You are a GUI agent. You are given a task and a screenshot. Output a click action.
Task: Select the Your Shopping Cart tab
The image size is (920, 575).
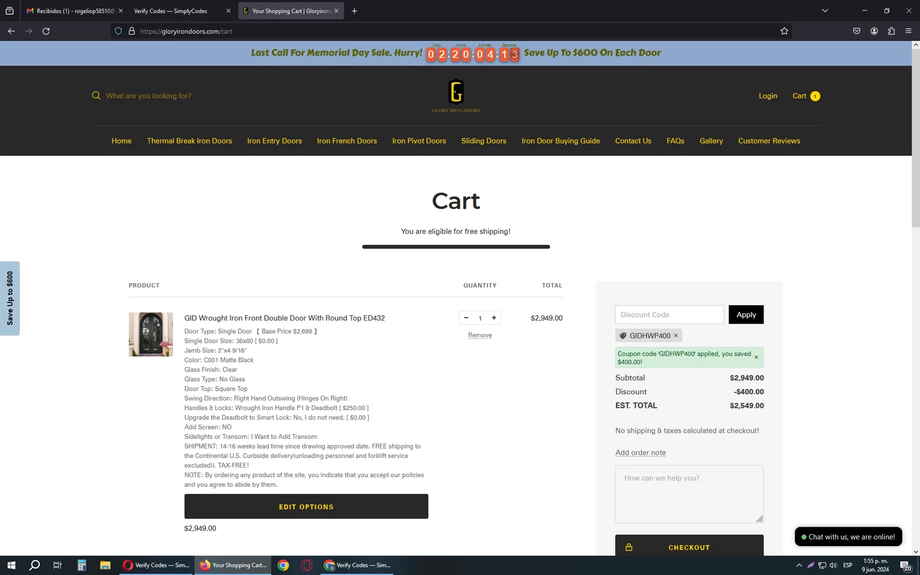point(291,11)
